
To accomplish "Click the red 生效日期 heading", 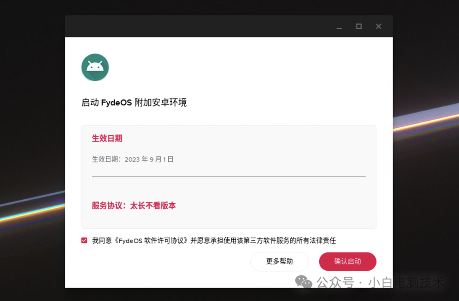I will [x=107, y=138].
